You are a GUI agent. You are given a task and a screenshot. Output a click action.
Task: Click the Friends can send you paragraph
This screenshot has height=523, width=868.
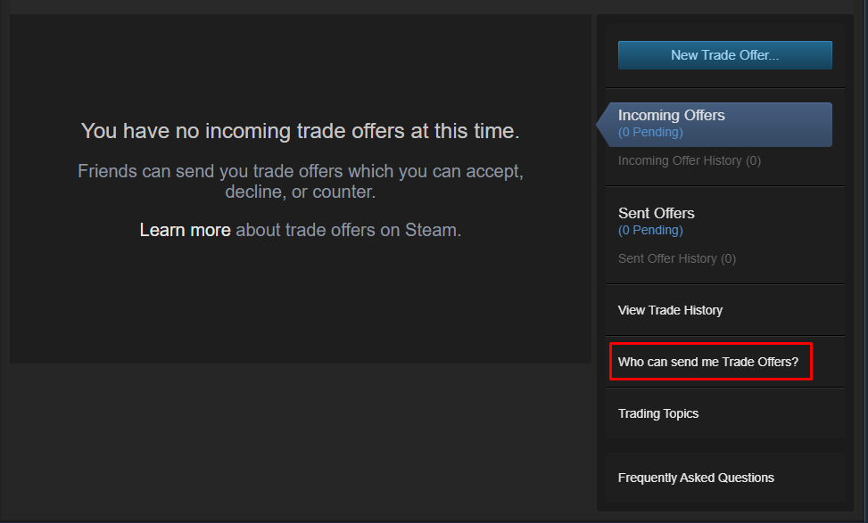300,181
